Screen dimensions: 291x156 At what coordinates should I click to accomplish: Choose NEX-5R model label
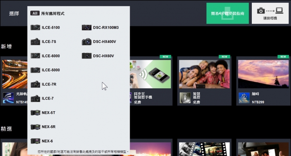[x=48, y=127]
